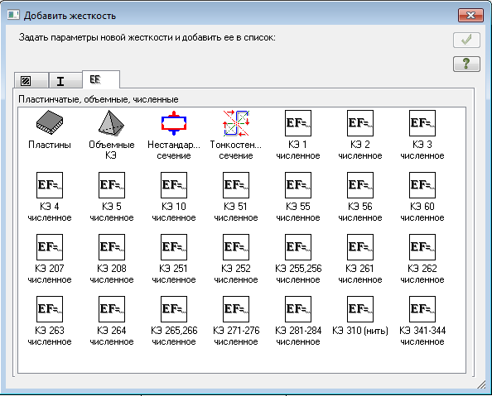Choose the Объемные КЭ pyramid icon
Screen dimensions: 492x396
pos(111,123)
